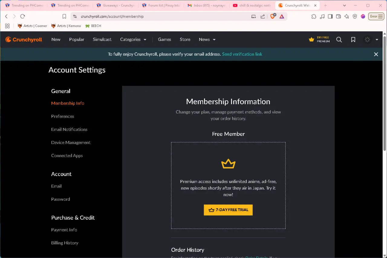387x258 pixels.
Task: Open the Watchlist bookmark icon in header
Action: (x=353, y=40)
